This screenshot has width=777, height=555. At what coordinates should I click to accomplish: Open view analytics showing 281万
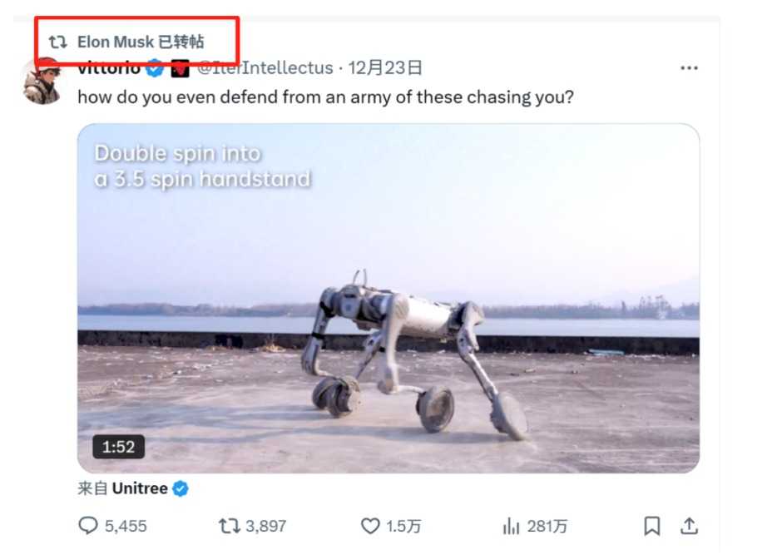[512, 526]
